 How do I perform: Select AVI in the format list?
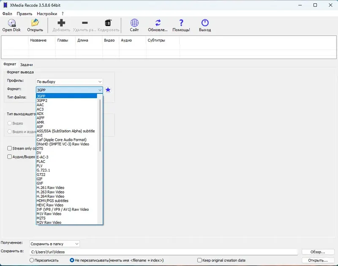click(67, 135)
